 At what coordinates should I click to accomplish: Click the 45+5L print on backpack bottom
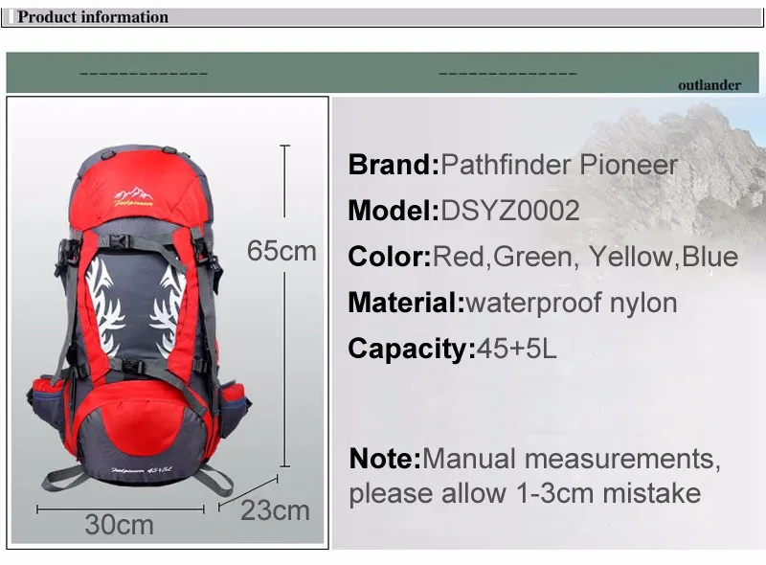click(142, 469)
